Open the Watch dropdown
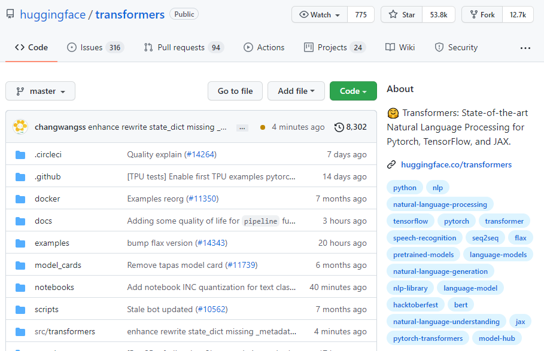 click(320, 14)
